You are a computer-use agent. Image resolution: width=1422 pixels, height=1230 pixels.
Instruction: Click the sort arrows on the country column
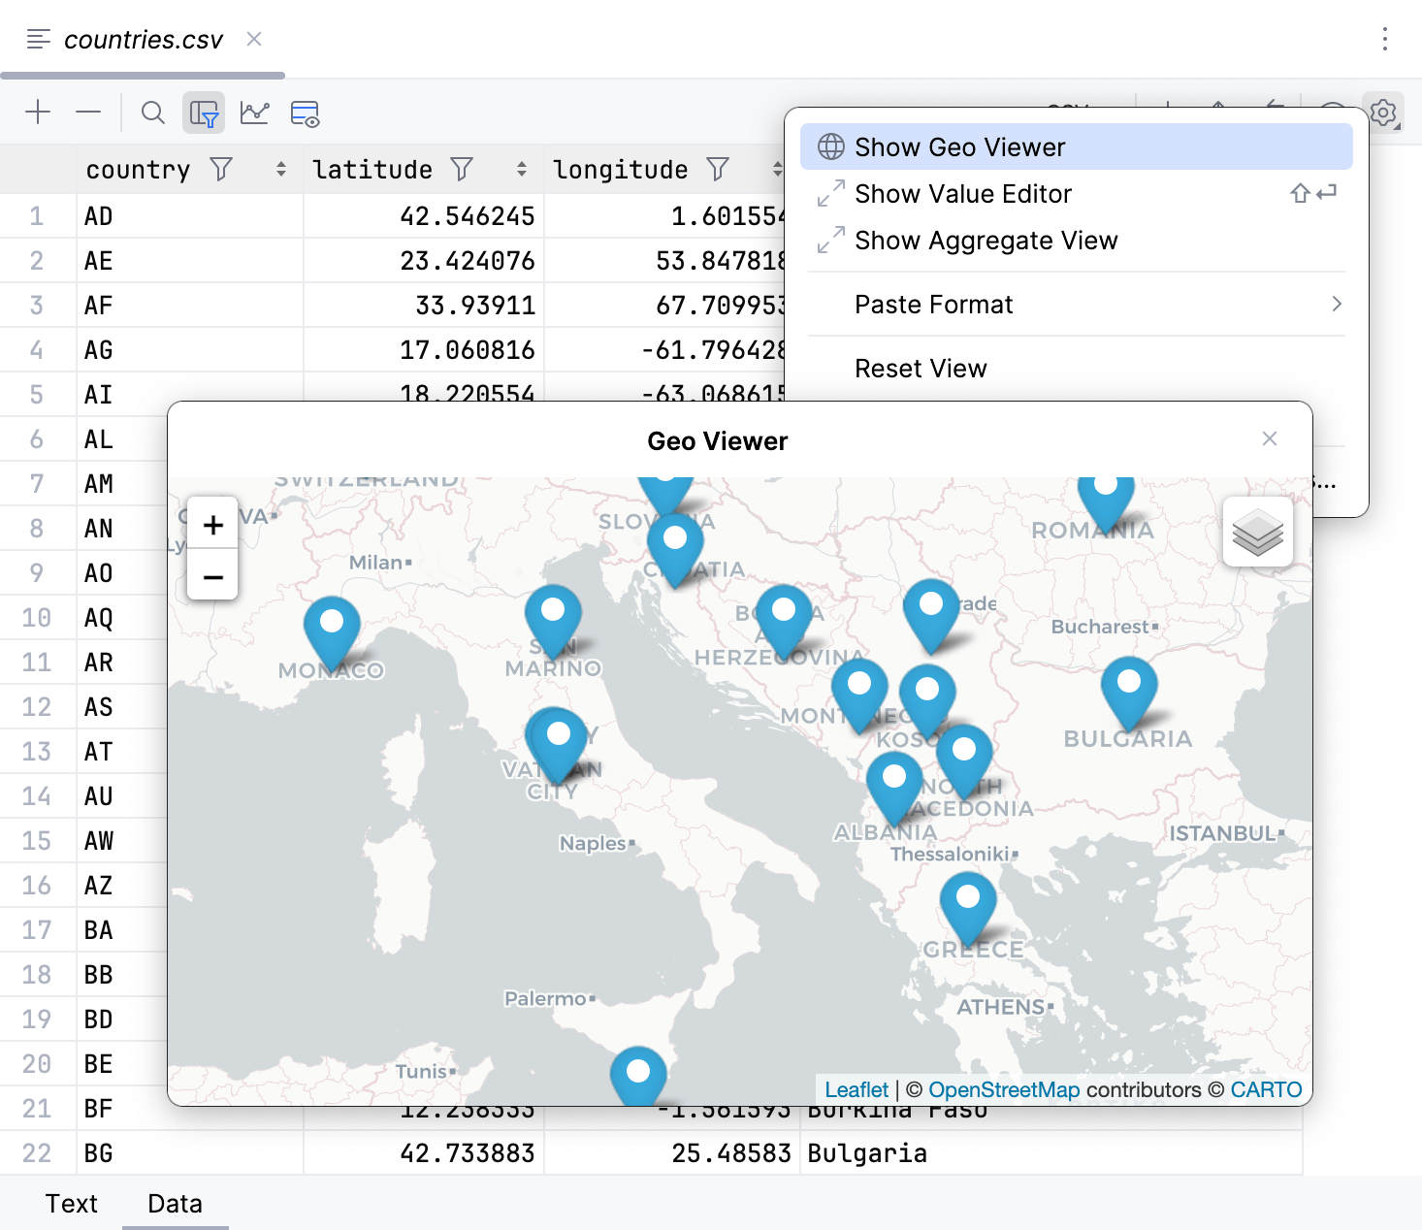(279, 169)
